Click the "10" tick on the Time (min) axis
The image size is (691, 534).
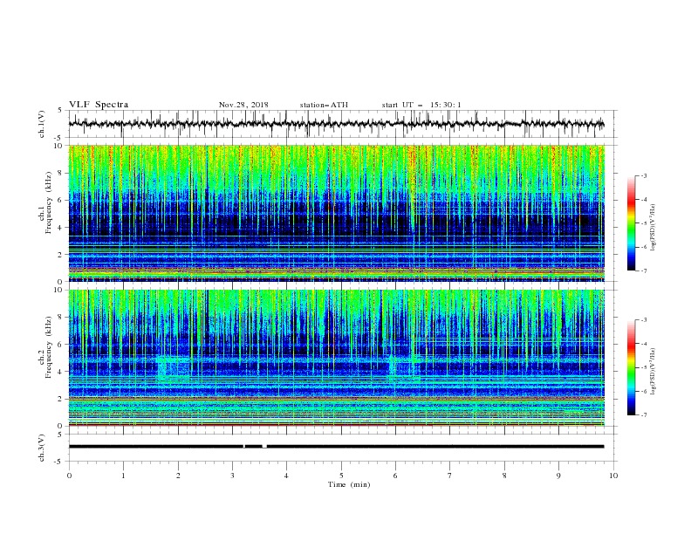pos(613,476)
